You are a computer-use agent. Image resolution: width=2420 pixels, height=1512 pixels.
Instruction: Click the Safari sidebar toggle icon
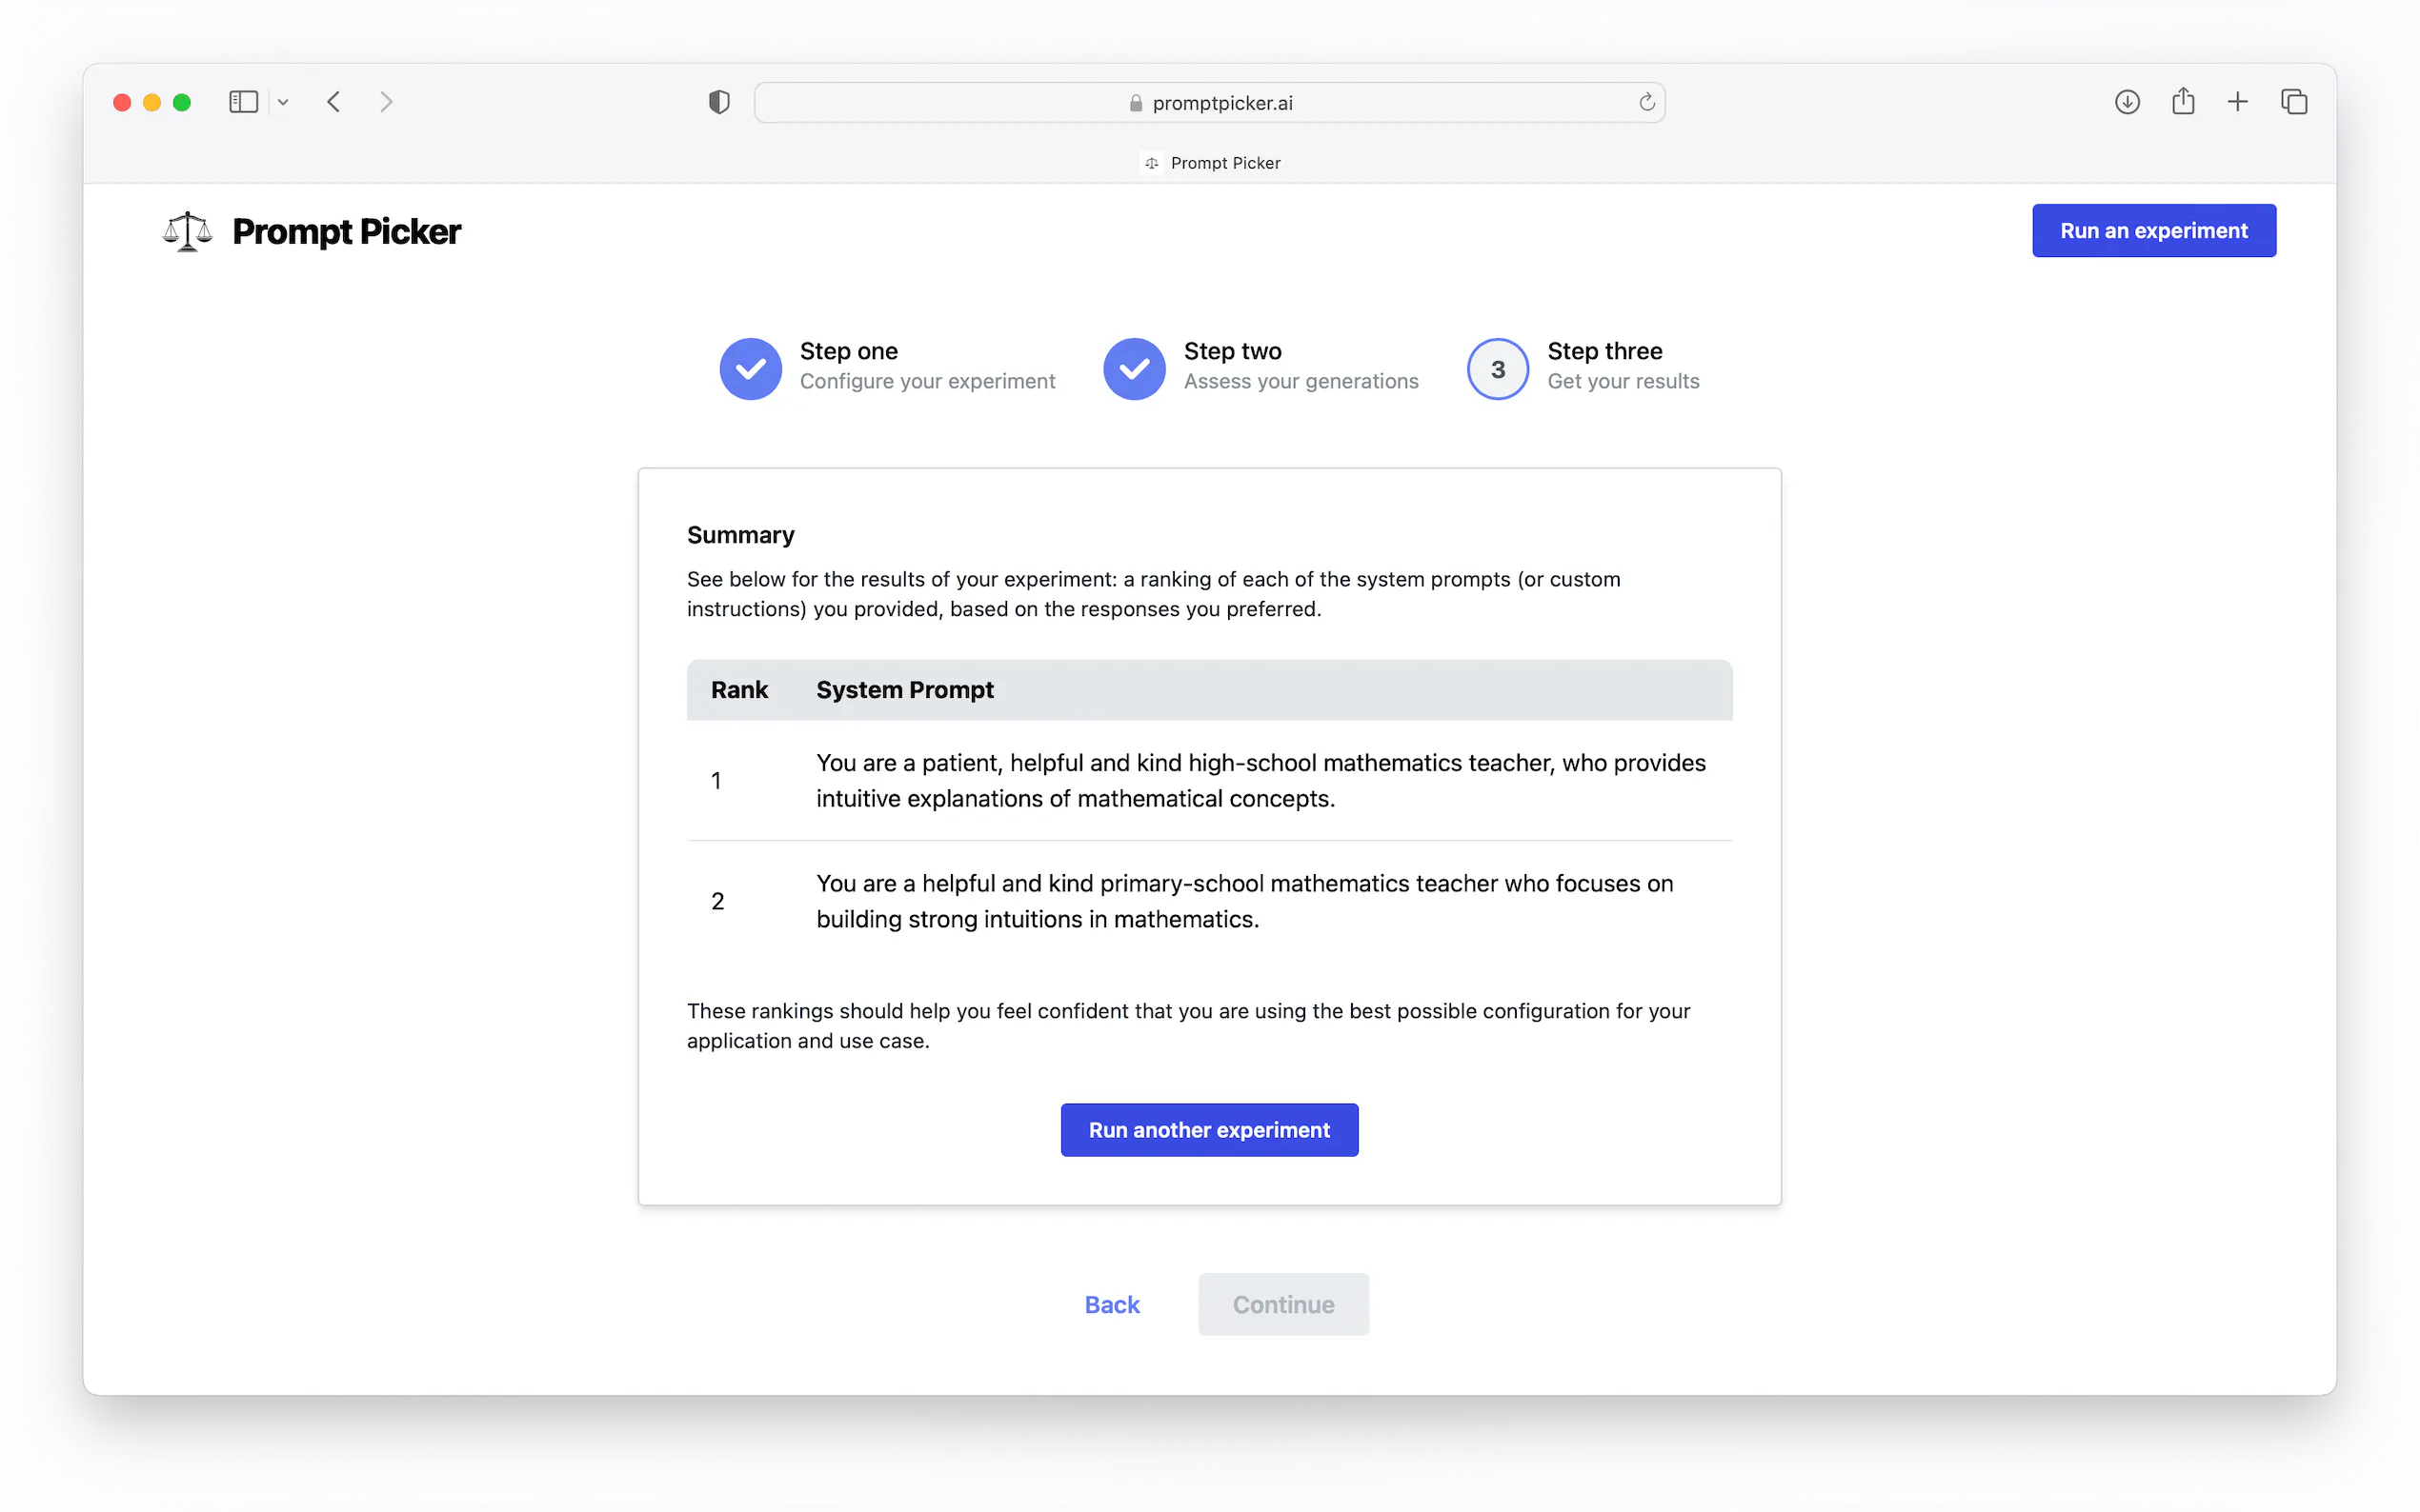(243, 102)
